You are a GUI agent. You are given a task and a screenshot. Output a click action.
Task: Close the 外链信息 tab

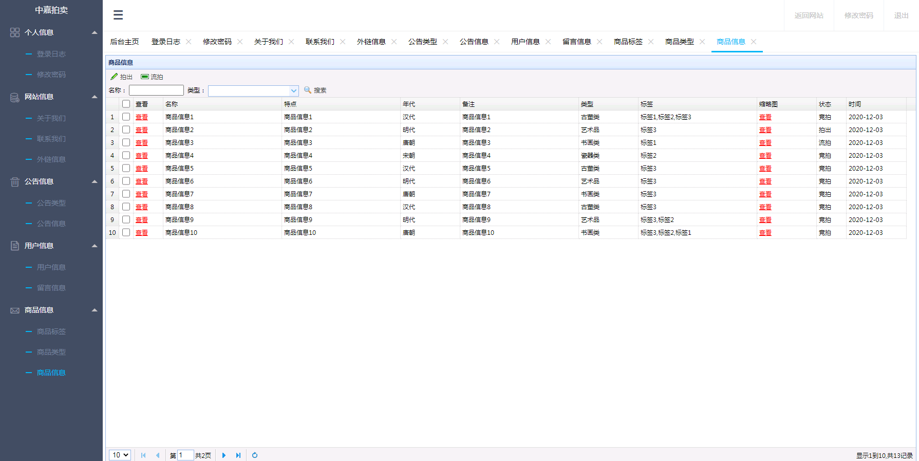(x=394, y=42)
